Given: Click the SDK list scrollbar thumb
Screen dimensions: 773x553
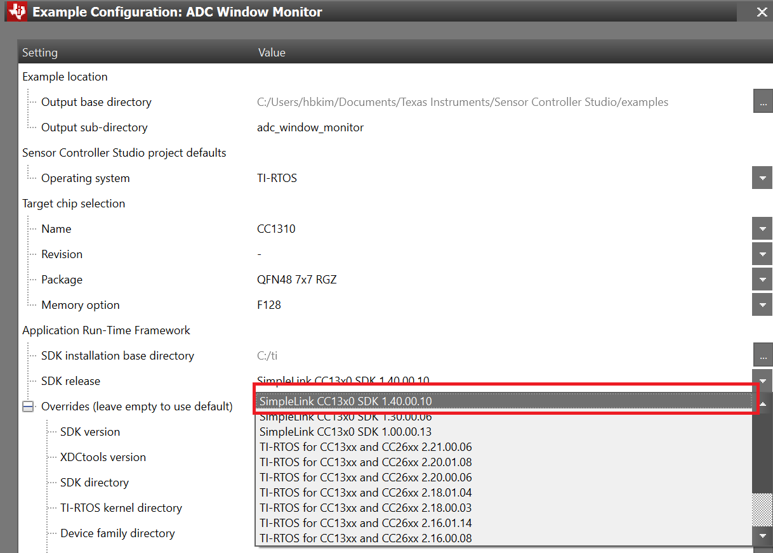Looking at the screenshot, I should [763, 453].
